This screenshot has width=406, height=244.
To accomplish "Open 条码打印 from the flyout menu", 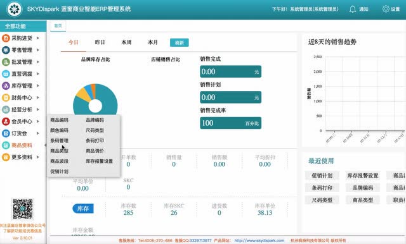I will point(95,140).
